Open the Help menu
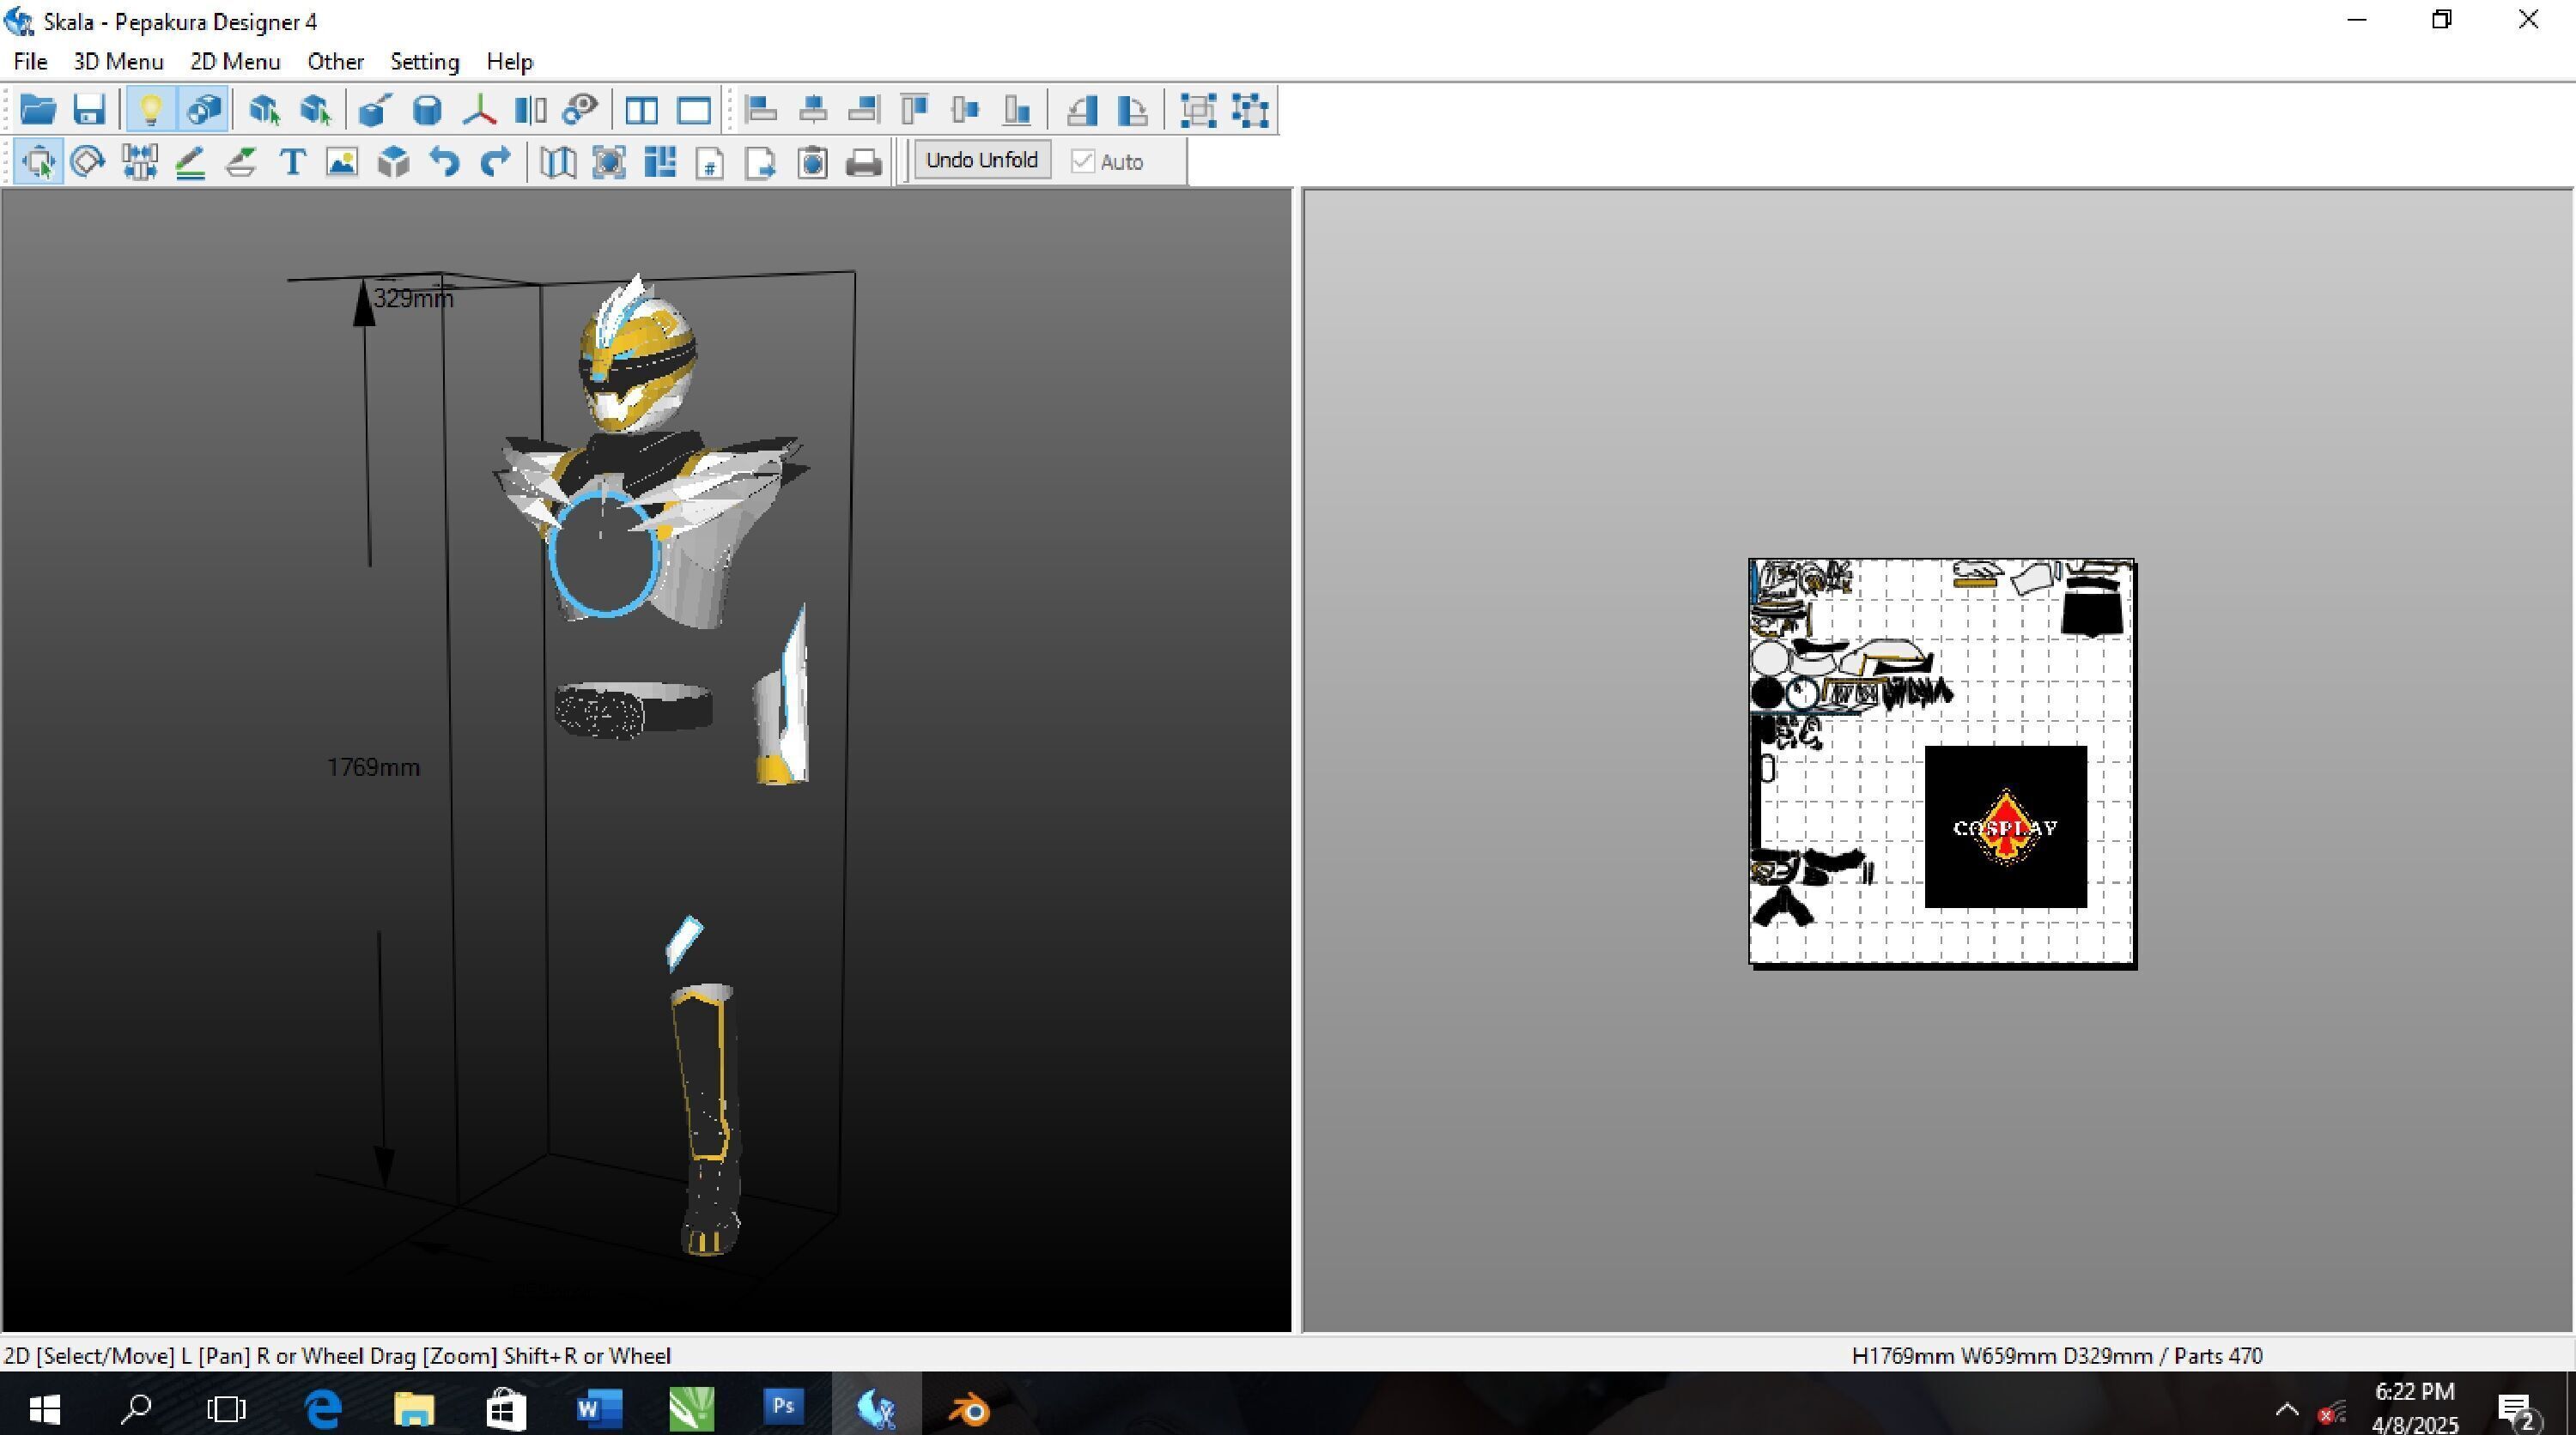2576x1435 pixels. coord(509,62)
